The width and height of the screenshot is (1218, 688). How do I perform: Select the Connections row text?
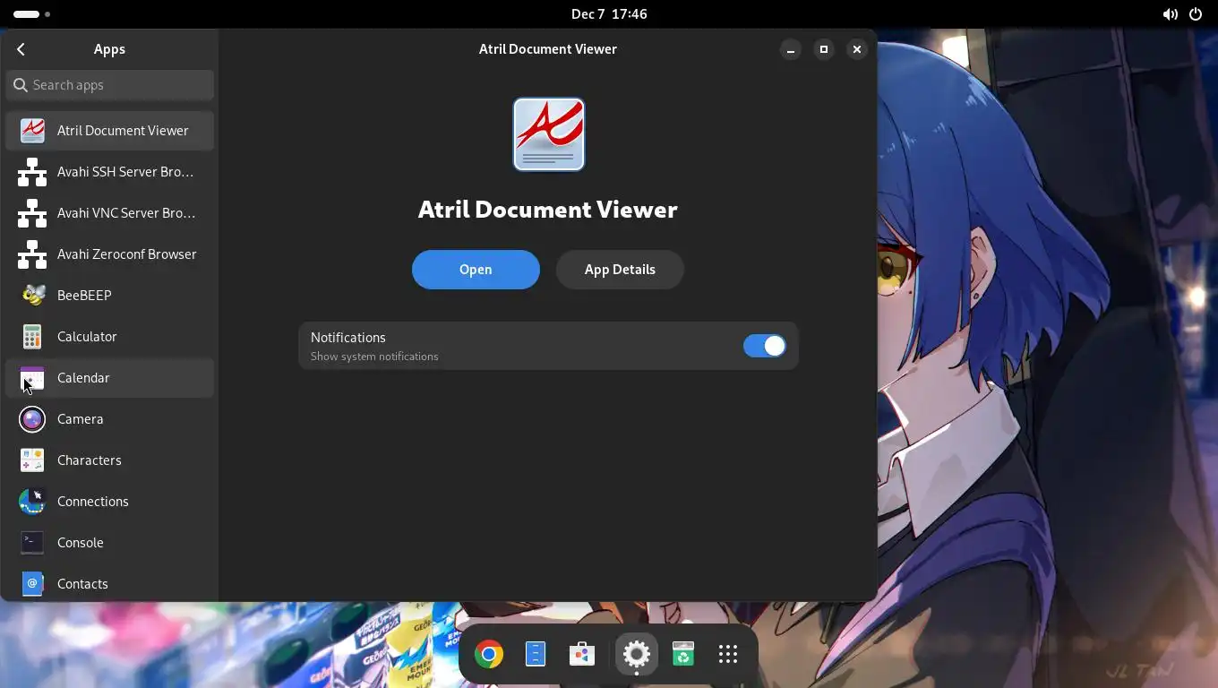tap(93, 502)
